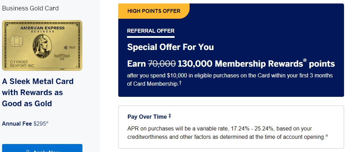Viewport: 351px width, 152px height.
Task: Select the REFERRAL OFFER tab
Action: [x=151, y=31]
